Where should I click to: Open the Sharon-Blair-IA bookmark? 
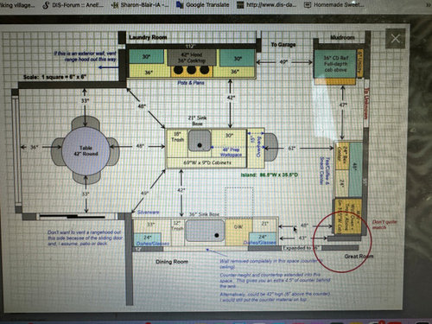tap(140, 4)
